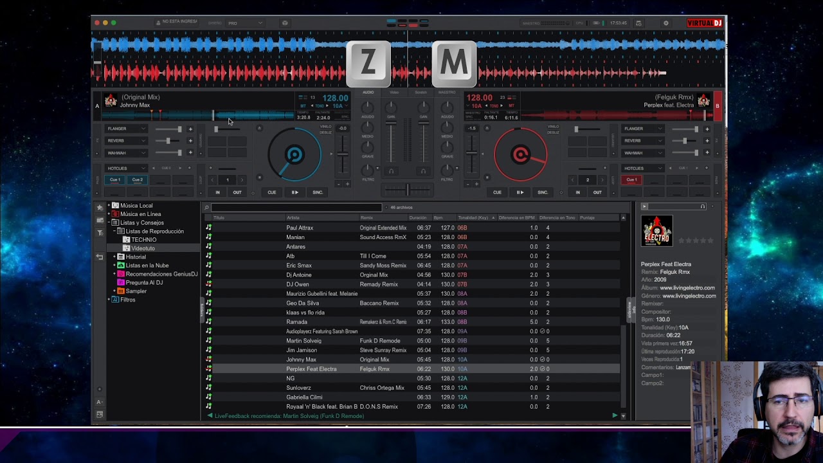The width and height of the screenshot is (823, 463).
Task: Sort by the Tonalidad (Key) column header
Action: (x=476, y=218)
